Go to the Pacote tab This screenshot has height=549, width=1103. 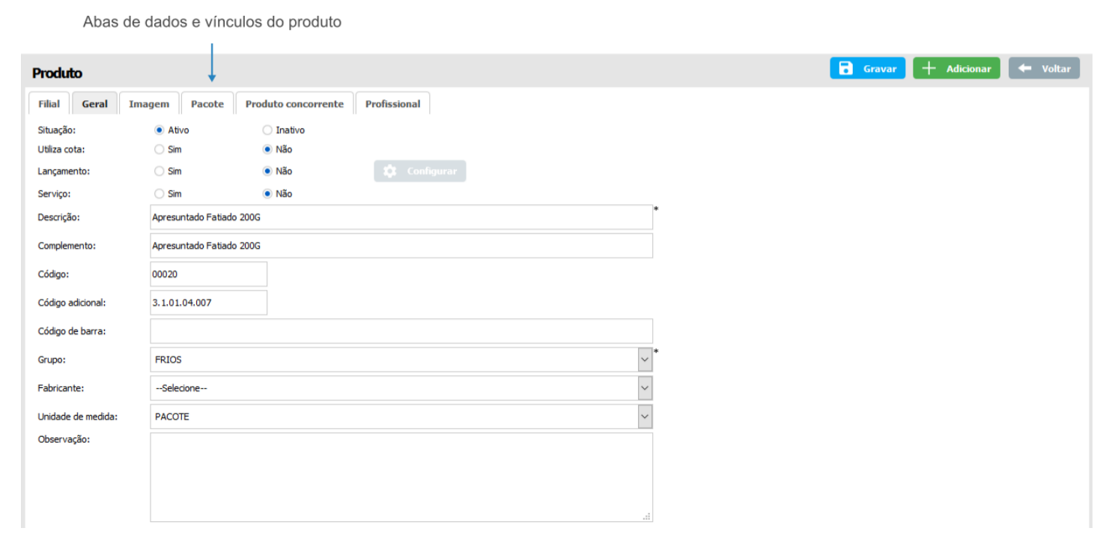pos(207,104)
